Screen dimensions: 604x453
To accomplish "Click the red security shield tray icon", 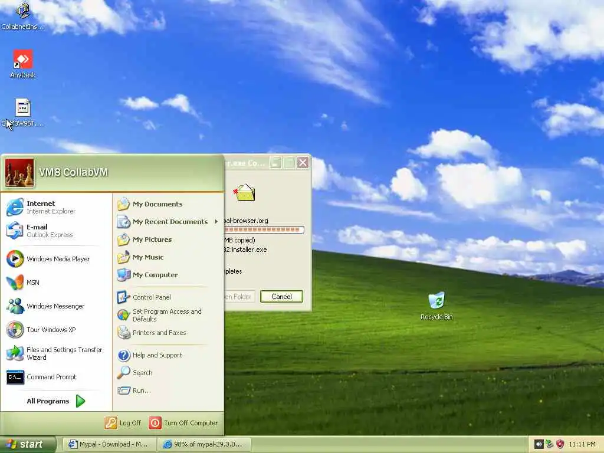I will point(560,445).
